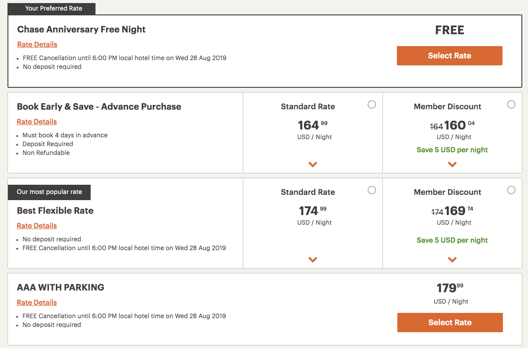Image resolution: width=528 pixels, height=348 pixels.
Task: Open Rate Details for Book Early & Save
Action: [37, 122]
